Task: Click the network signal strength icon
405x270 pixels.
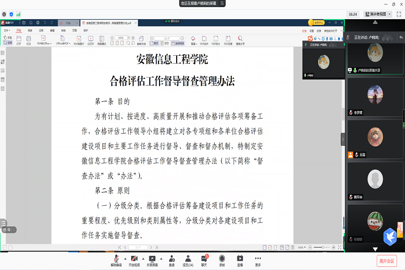Action: [x=19, y=14]
